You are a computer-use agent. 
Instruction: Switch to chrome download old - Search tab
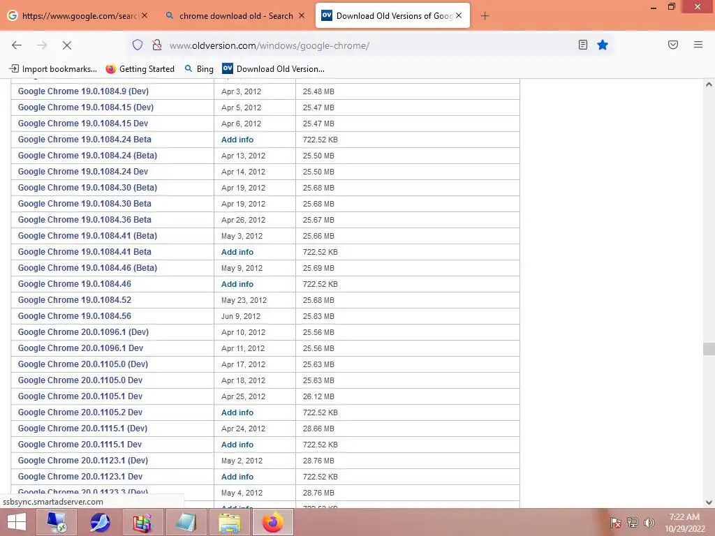[235, 15]
